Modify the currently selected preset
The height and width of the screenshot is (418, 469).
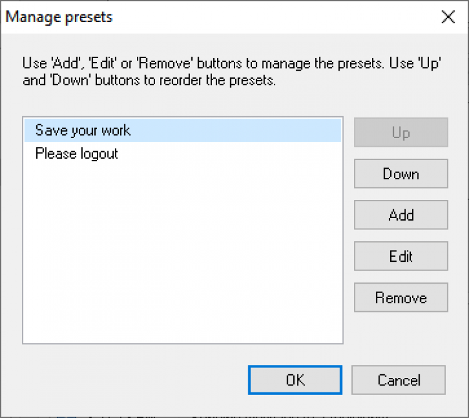tap(401, 256)
